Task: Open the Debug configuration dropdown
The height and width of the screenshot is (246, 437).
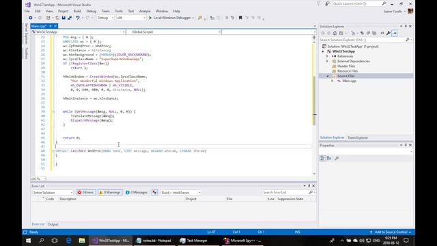Action: (106, 18)
